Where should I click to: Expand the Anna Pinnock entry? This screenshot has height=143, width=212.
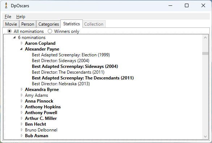pos(22,101)
